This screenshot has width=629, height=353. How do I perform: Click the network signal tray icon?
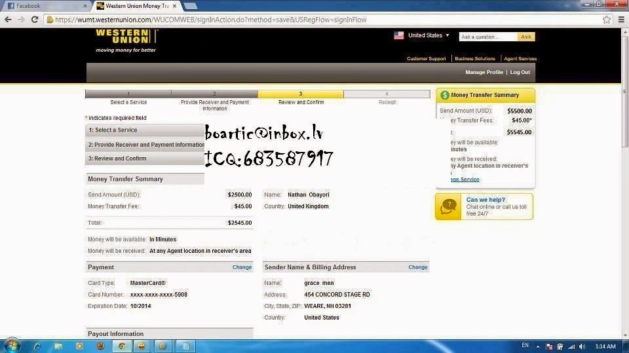coord(571,346)
